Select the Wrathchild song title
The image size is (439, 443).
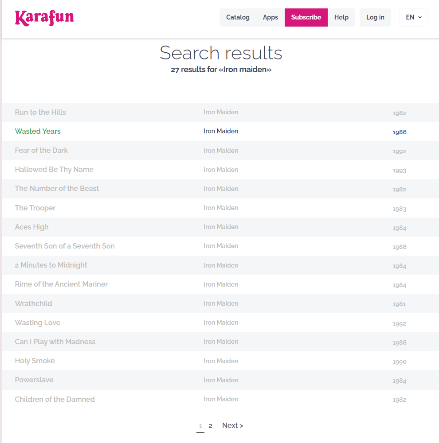[x=33, y=304]
